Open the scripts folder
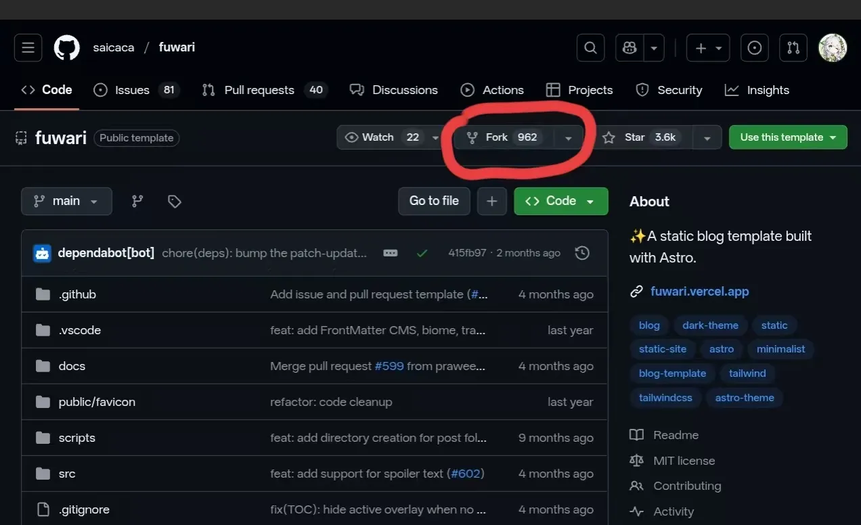 (x=76, y=438)
